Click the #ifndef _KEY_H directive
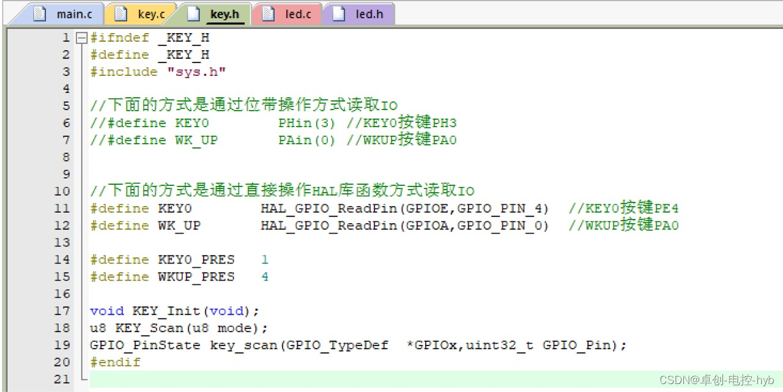This screenshot has height=392, width=783. tap(150, 38)
